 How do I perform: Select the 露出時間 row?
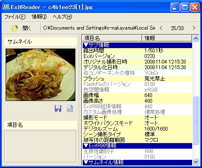click(x=137, y=51)
